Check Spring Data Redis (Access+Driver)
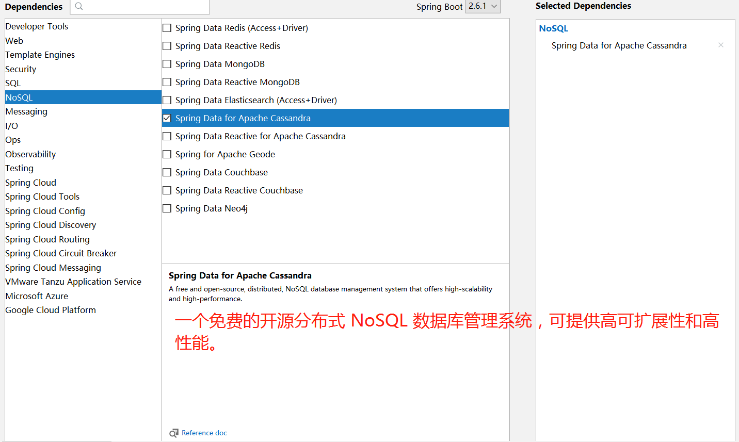Viewport: 739px width, 442px height. click(167, 28)
